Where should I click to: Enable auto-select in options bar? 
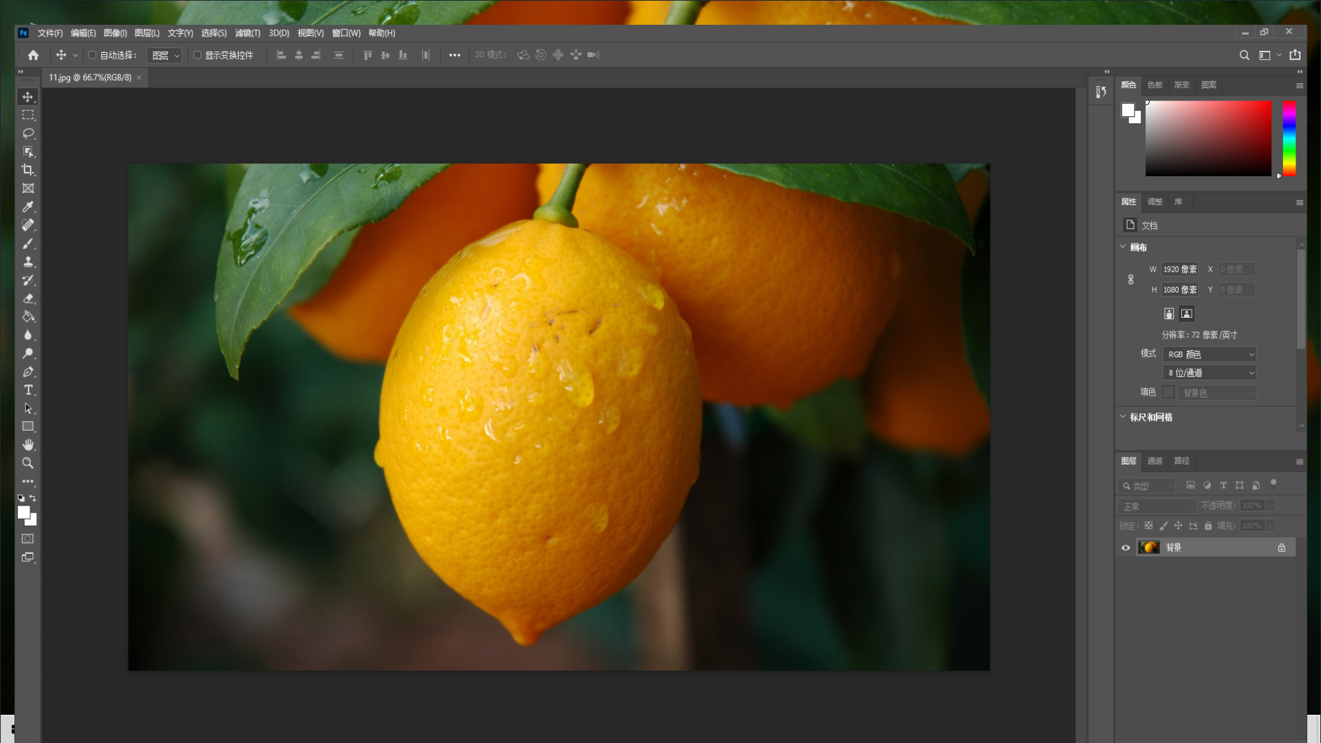(x=93, y=55)
